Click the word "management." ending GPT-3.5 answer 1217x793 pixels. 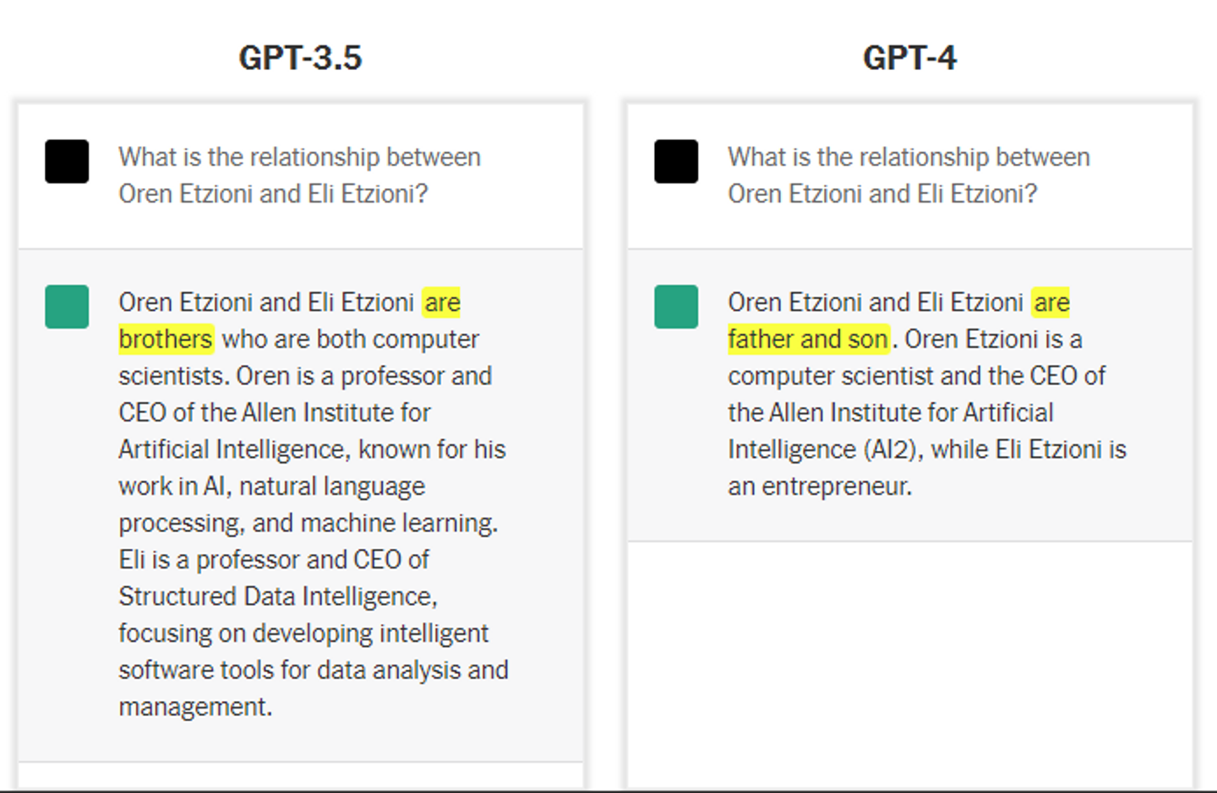195,706
